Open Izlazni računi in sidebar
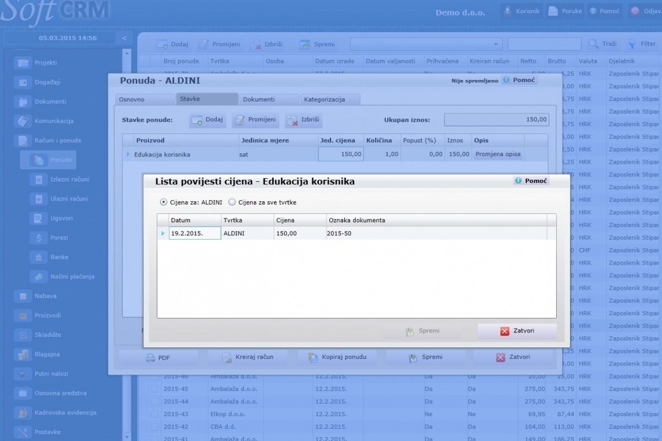The height and width of the screenshot is (441, 662). pyautogui.click(x=61, y=179)
